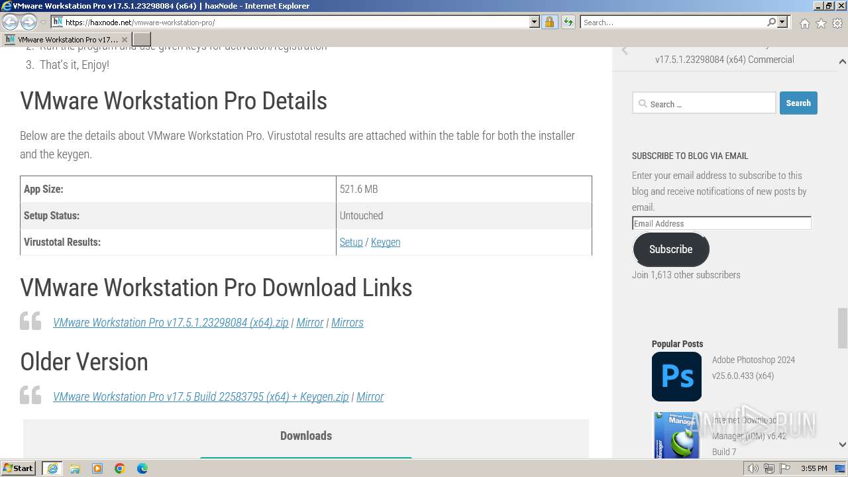Click the page scroll down arrow
The width and height of the screenshot is (848, 477).
[842, 445]
